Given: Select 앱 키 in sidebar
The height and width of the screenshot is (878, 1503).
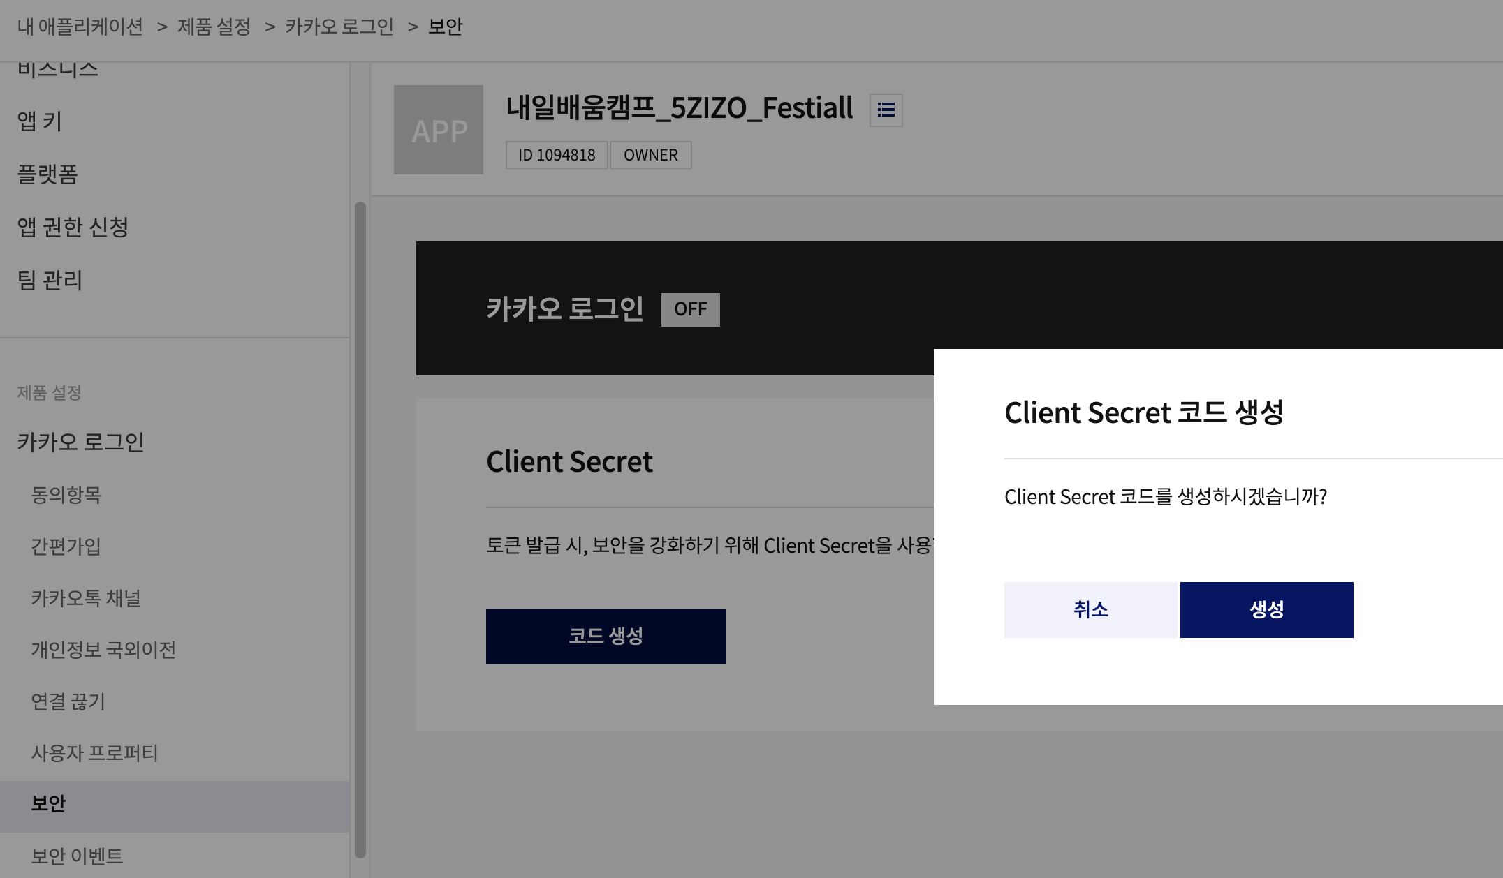Looking at the screenshot, I should click(40, 121).
